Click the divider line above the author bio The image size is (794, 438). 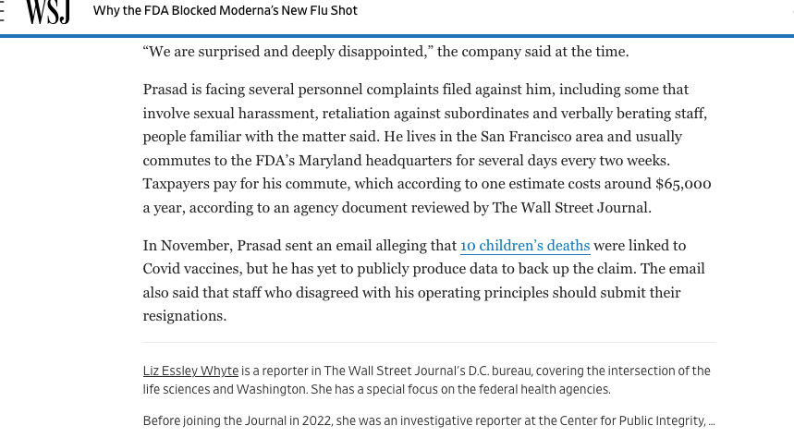(x=429, y=343)
